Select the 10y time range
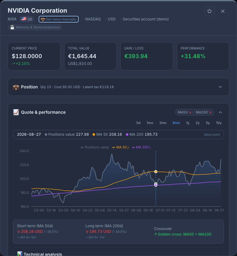237x256 pixels. pyautogui.click(x=219, y=123)
